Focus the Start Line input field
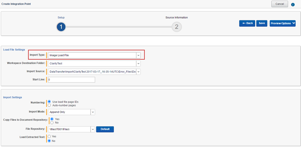The image size is (301, 147). click(72, 80)
